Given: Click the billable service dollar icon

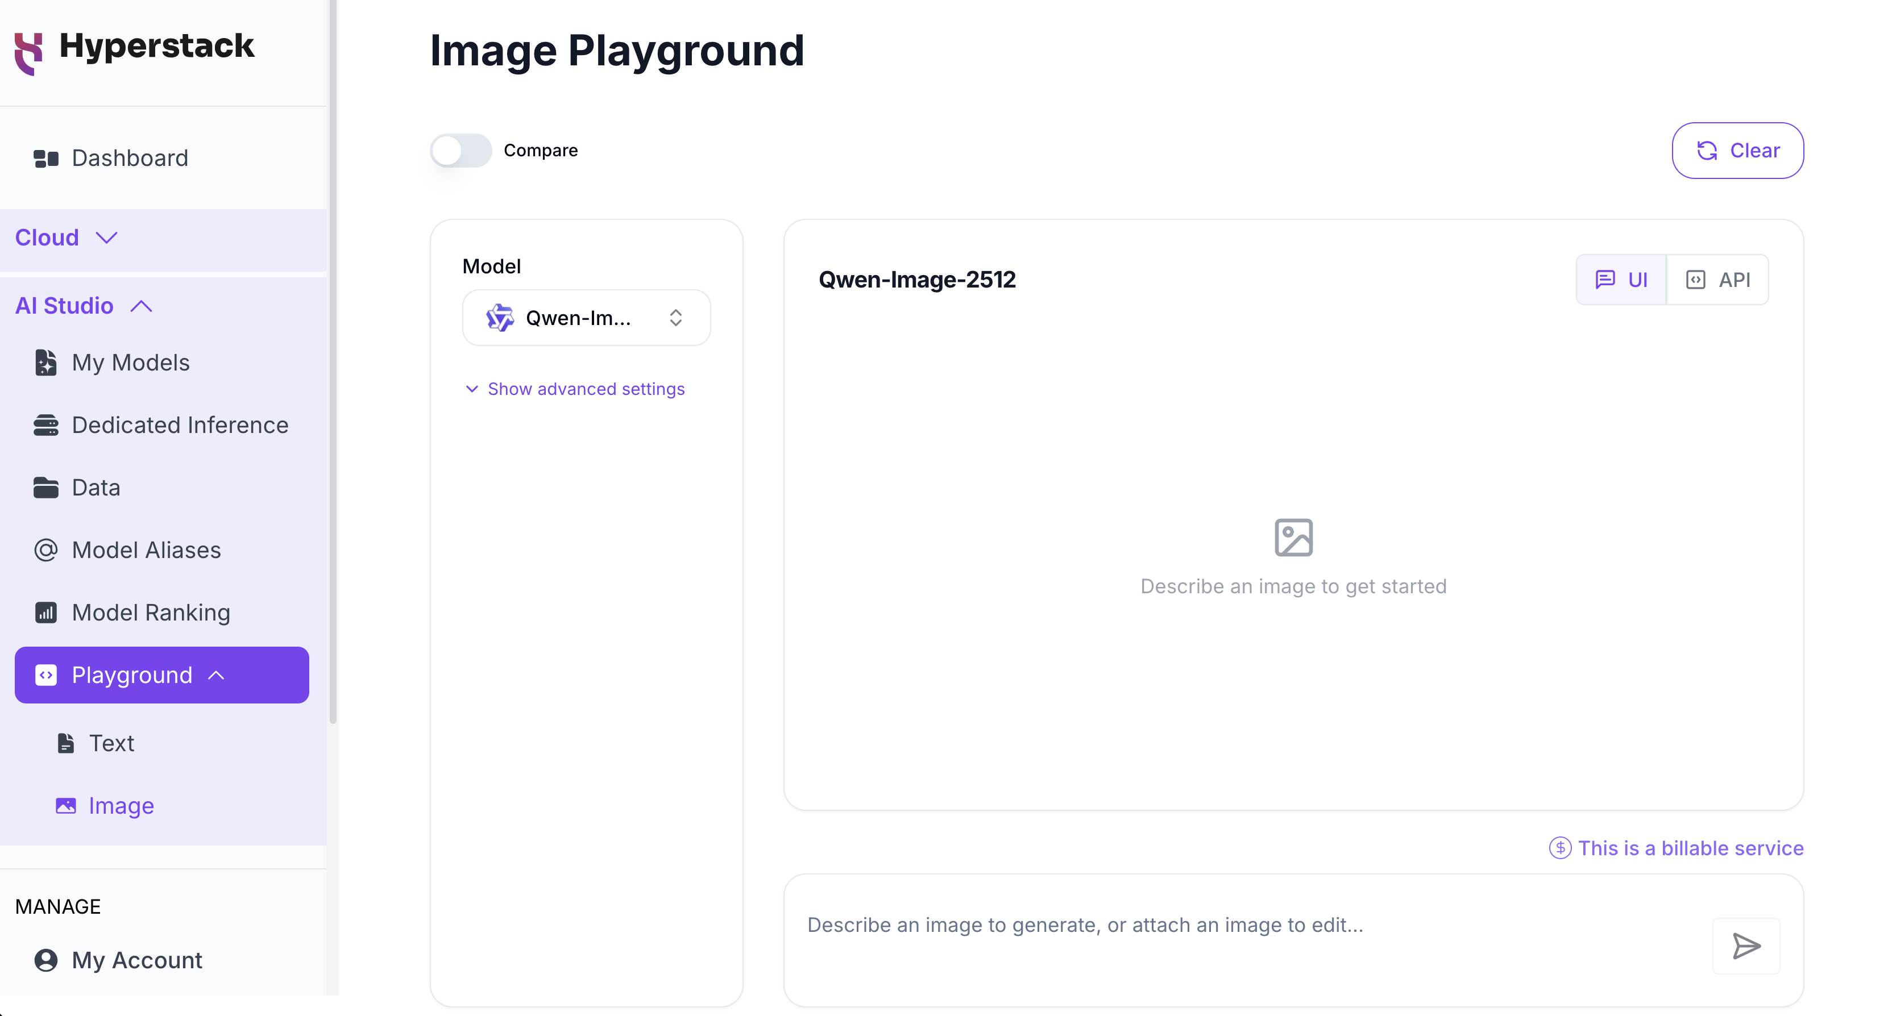Looking at the screenshot, I should click(x=1560, y=848).
